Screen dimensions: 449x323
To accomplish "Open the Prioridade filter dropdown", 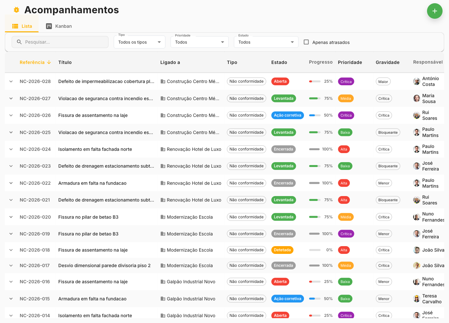I will pos(199,42).
